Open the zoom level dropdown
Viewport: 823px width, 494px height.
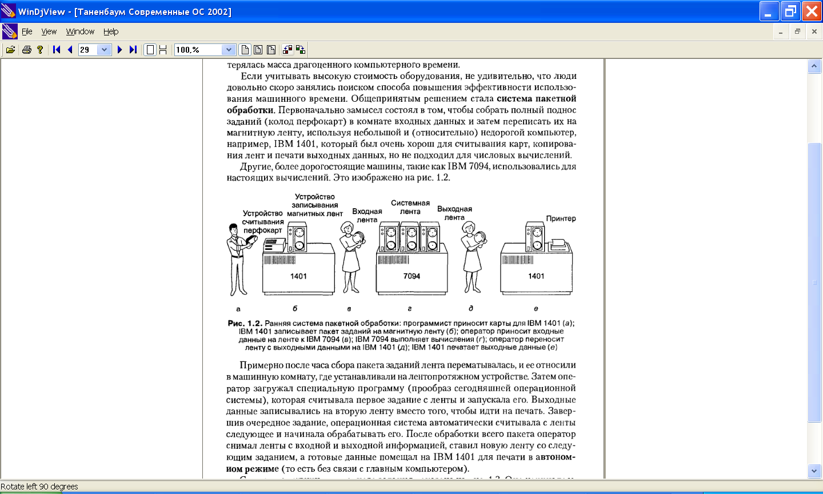[229, 50]
